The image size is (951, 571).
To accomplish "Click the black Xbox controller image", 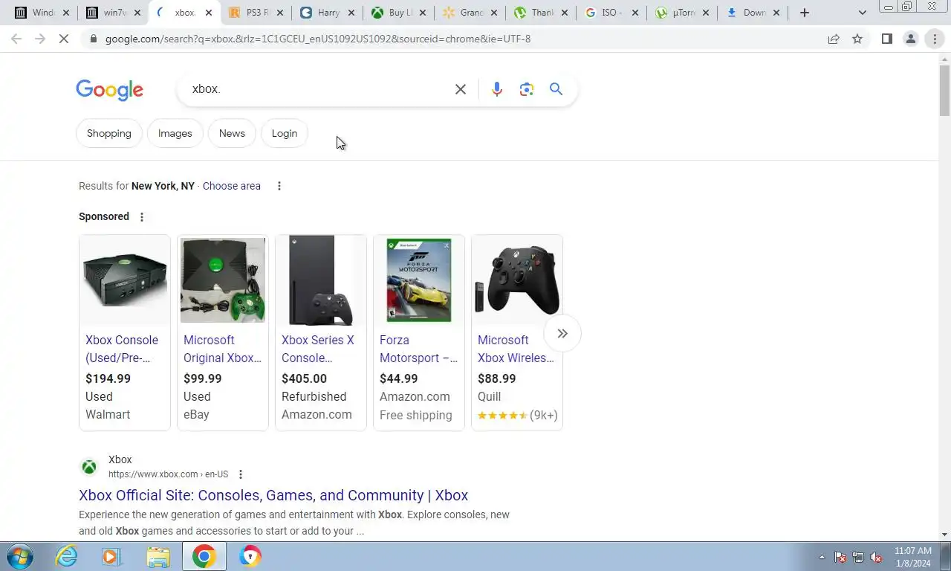I will tap(517, 280).
